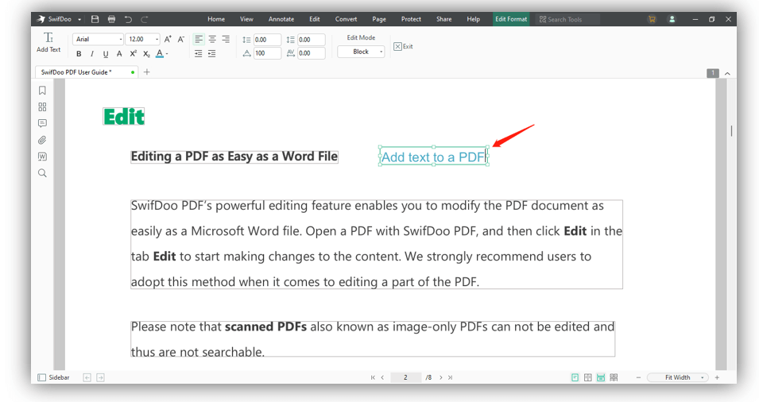Collapse the ribbon with chevron arrow
Screen dimensions: 759x402
727,73
